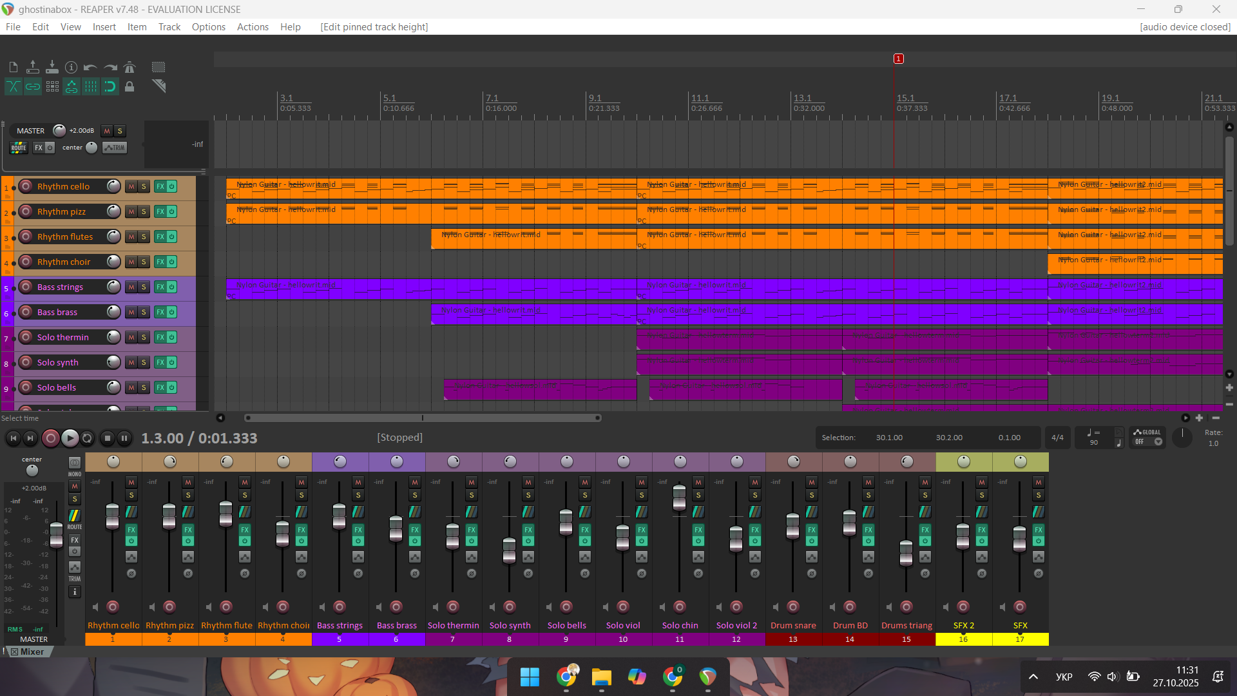The image size is (1237, 696).
Task: Click the Project Settings info icon
Action: (x=71, y=67)
